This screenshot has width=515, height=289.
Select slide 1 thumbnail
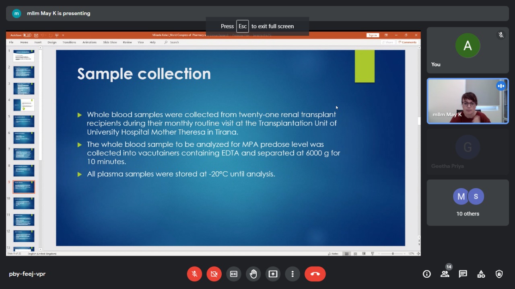[24, 56]
